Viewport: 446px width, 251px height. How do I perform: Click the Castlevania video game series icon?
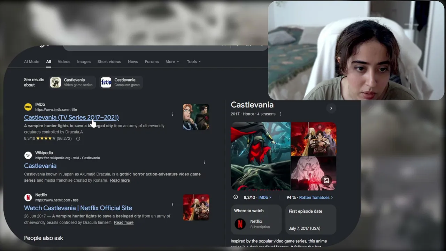pyautogui.click(x=55, y=83)
